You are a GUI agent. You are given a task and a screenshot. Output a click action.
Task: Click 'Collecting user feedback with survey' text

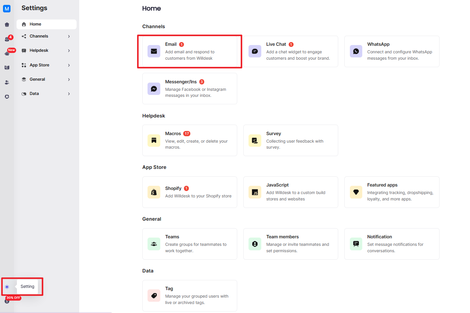[x=295, y=144]
